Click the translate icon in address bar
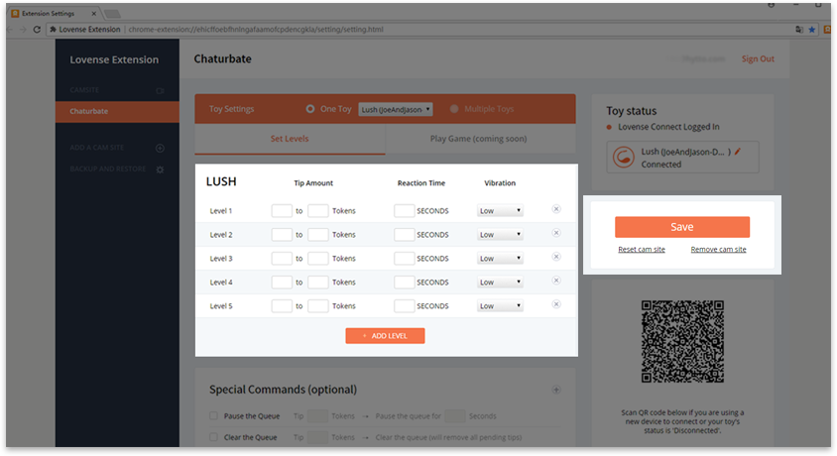Screen dimensions: 837x456 point(799,30)
